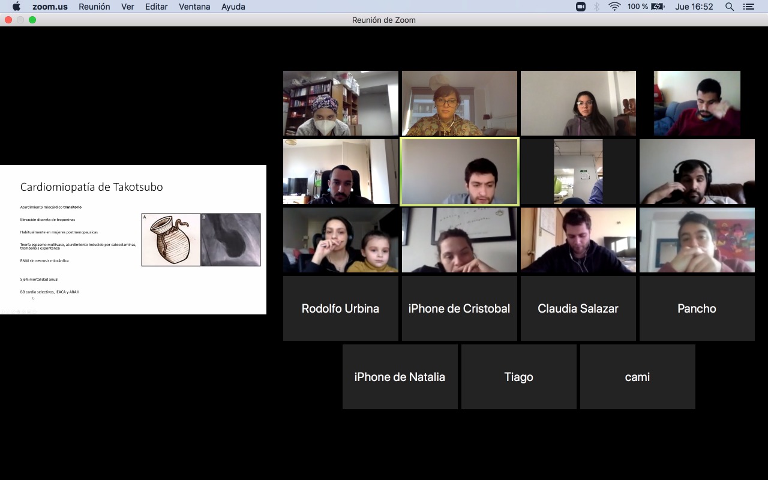768x480 pixels.
Task: Open Spotlight search magnifier
Action: tap(730, 7)
